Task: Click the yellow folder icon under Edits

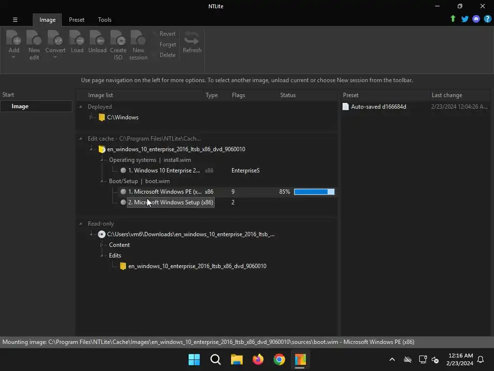Action: pyautogui.click(x=123, y=266)
